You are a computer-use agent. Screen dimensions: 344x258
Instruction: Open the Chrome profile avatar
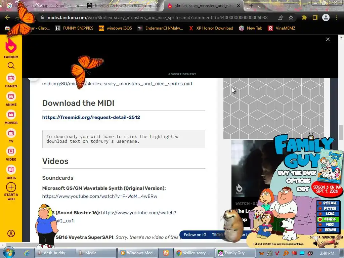point(326,17)
